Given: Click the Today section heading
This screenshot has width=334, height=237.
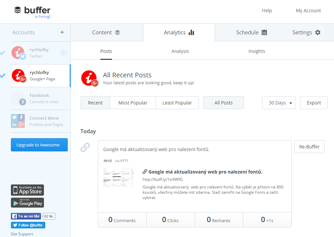Looking at the screenshot, I should [88, 131].
